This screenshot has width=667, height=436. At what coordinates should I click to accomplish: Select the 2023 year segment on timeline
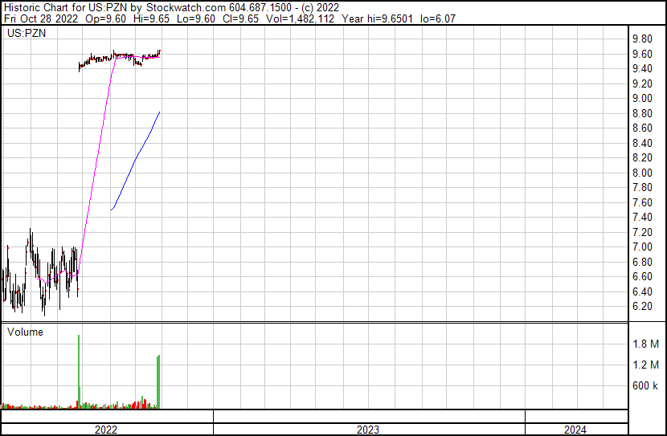tap(368, 430)
